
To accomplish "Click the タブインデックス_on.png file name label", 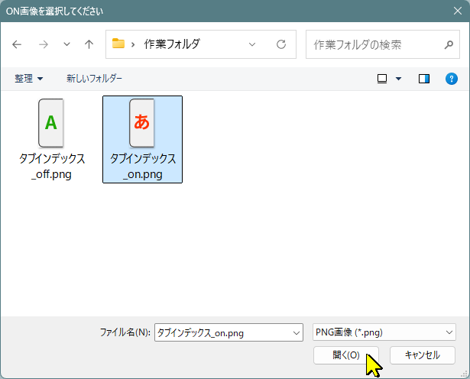I will [143, 167].
